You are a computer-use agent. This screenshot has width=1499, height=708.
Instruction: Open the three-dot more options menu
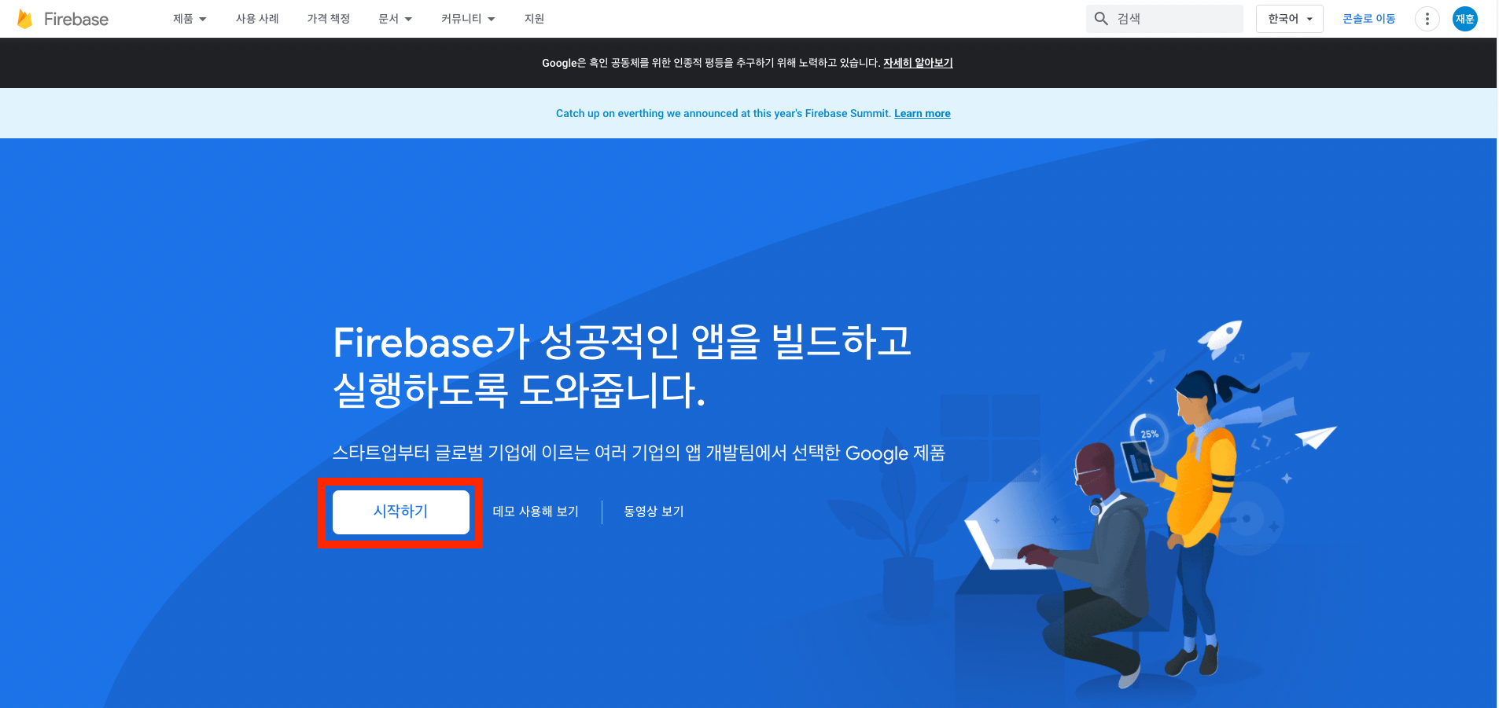point(1427,19)
